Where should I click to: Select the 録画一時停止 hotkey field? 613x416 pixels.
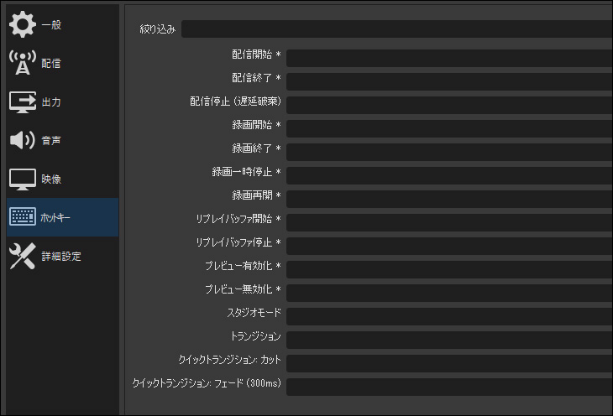448,175
